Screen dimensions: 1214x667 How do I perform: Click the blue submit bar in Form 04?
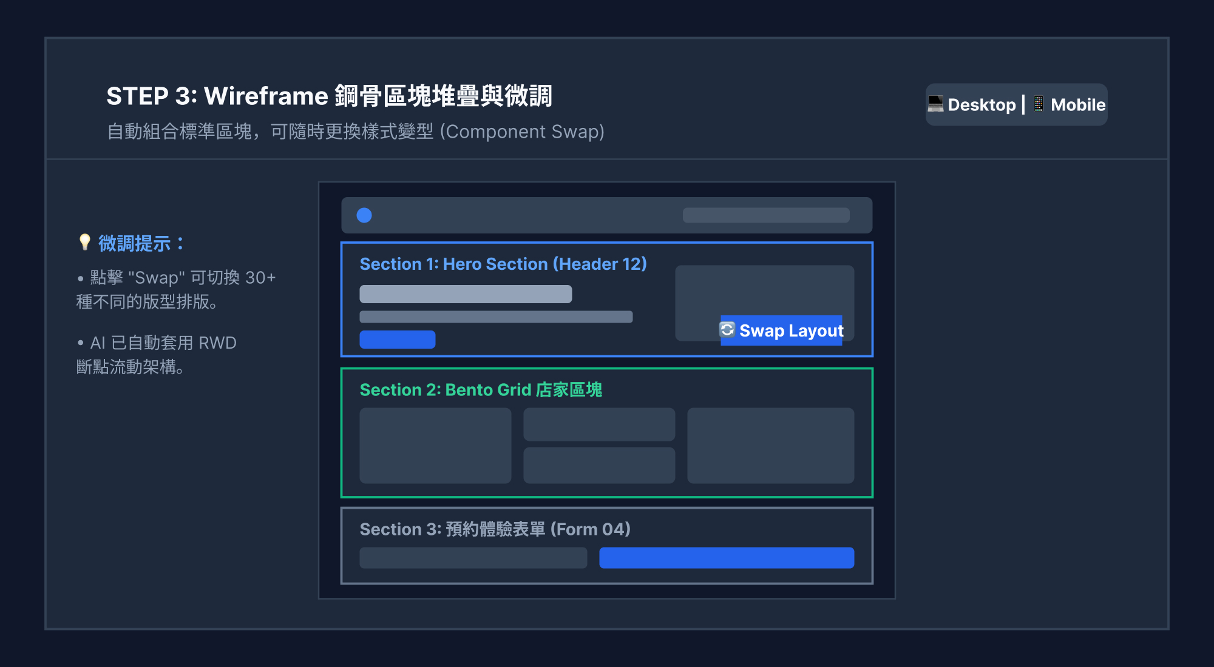[x=727, y=558]
